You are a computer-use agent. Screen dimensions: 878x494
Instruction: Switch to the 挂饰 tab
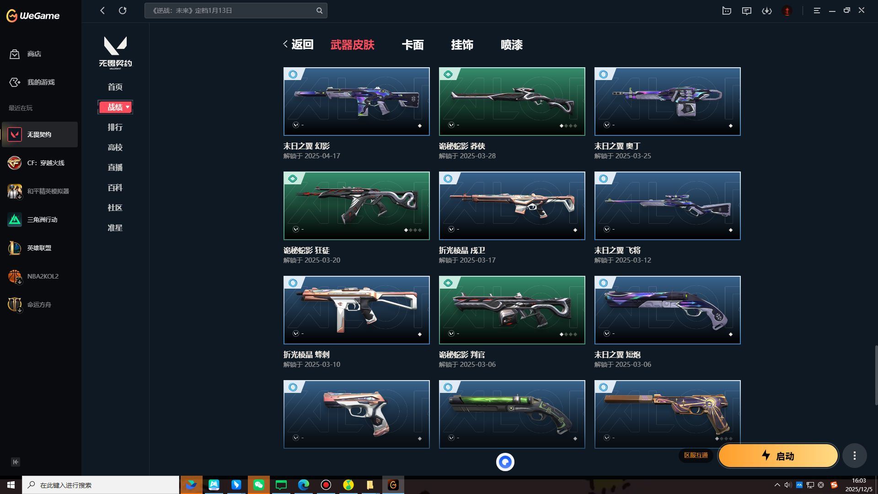(x=463, y=45)
